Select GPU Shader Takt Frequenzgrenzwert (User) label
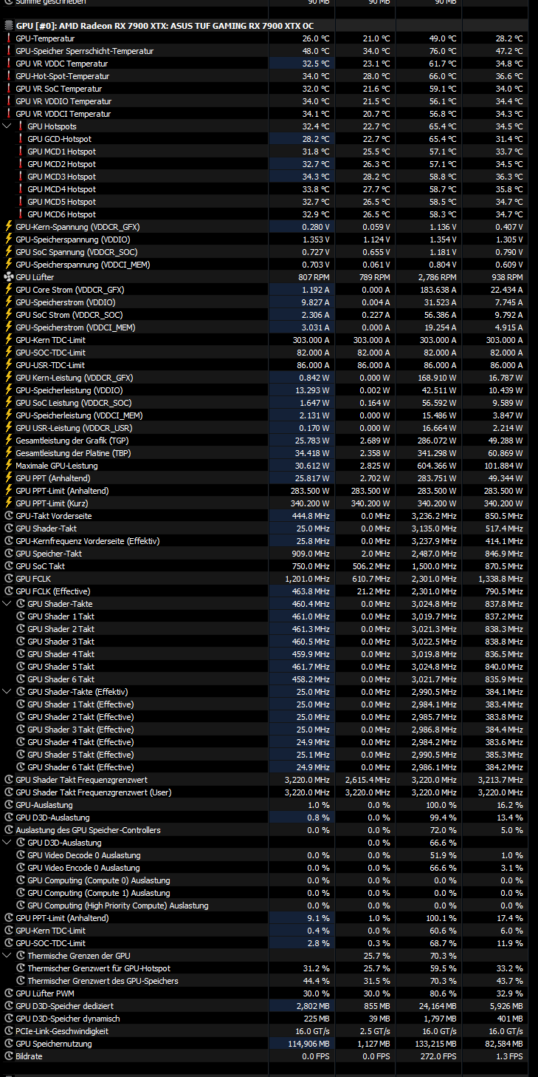Screen dimensions: 538x1077 pos(93,792)
